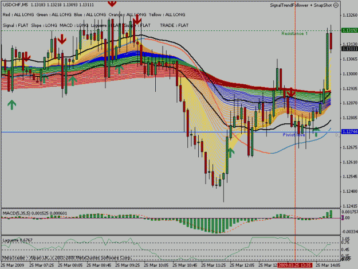358x269 pixels.
Task: Click the expert advisor icon beside SnapShot
Action: click(x=336, y=5)
